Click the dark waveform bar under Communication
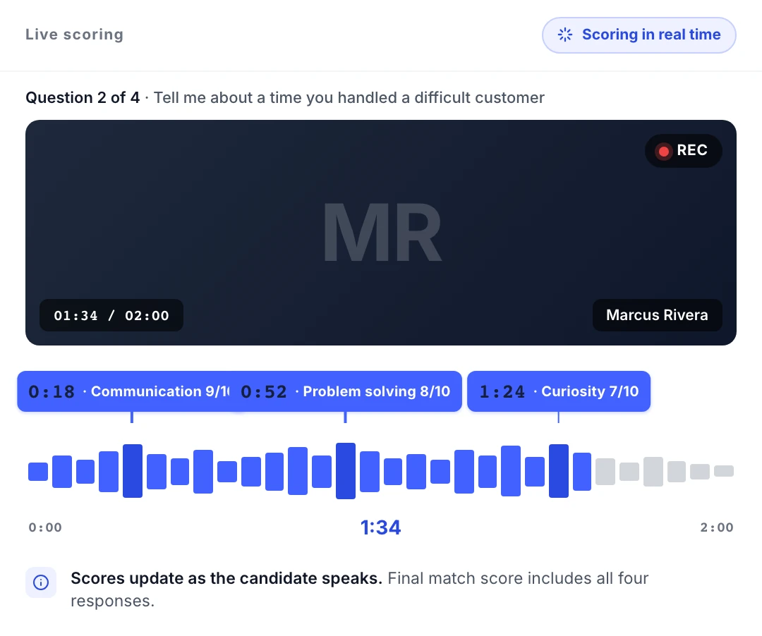Screen dimensions: 762x636 click(133, 471)
